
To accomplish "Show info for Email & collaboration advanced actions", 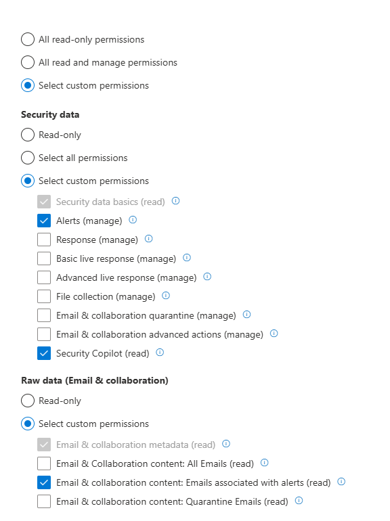I will click(x=274, y=334).
